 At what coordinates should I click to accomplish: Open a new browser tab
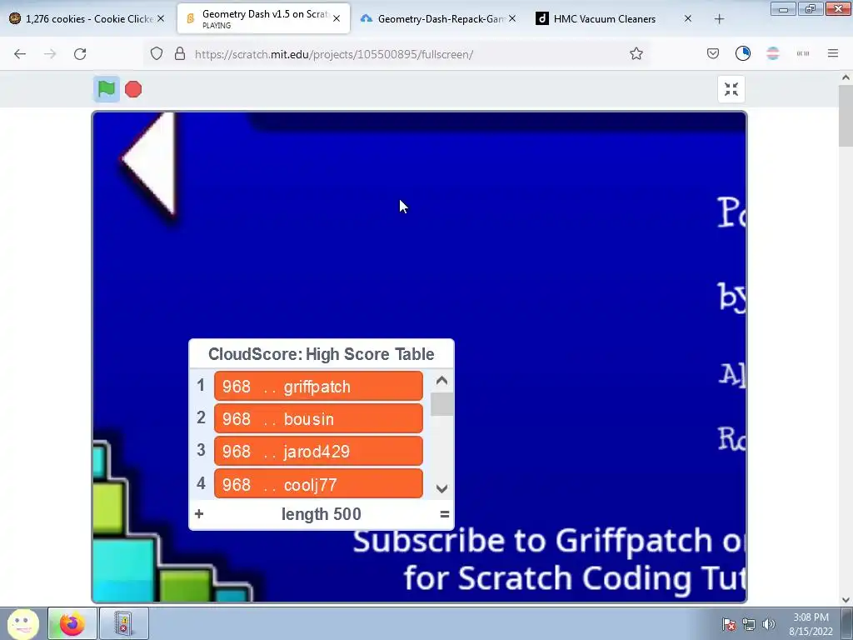coord(719,19)
